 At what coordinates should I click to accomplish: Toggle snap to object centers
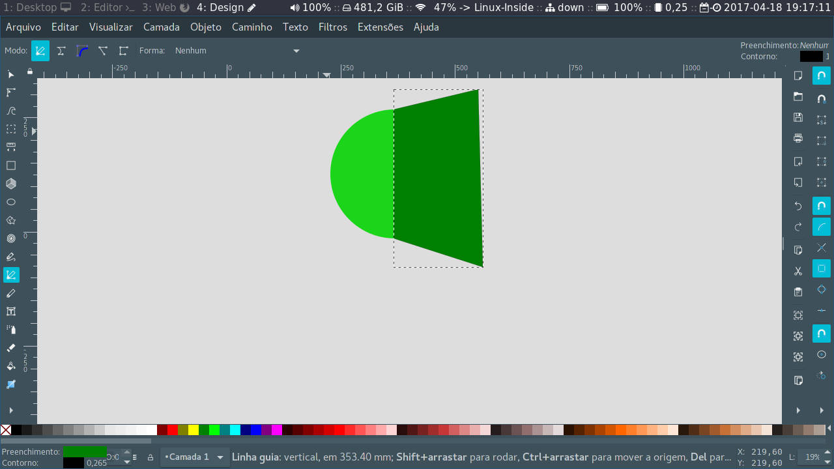pos(822,354)
